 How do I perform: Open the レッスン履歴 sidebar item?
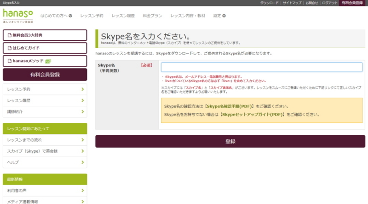click(45, 100)
